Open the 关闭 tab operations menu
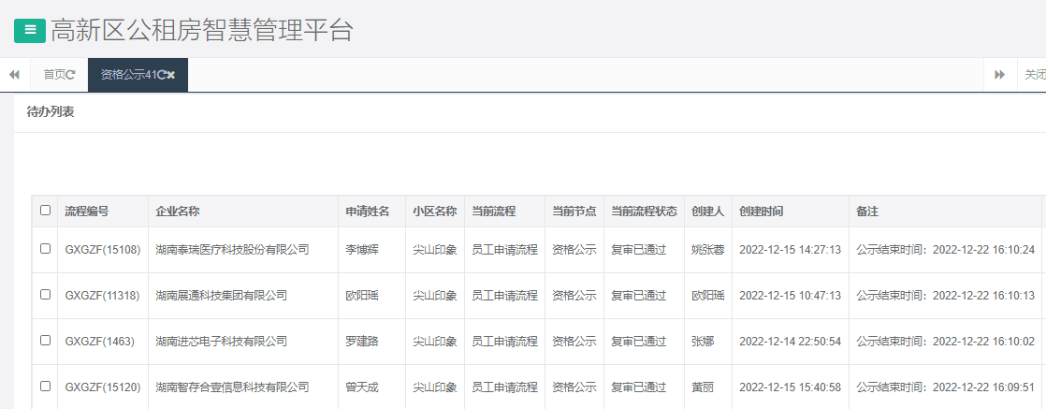Image resolution: width=1046 pixels, height=409 pixels. click(1035, 75)
